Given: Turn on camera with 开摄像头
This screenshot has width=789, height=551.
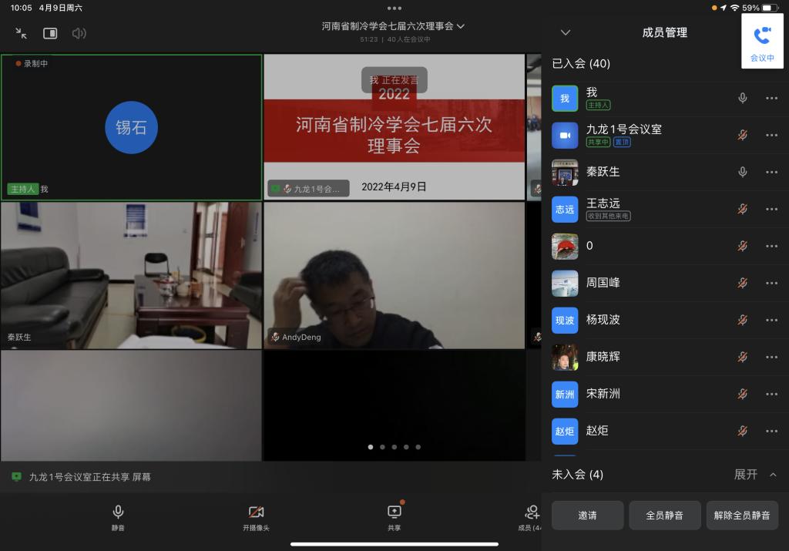Looking at the screenshot, I should 256,516.
